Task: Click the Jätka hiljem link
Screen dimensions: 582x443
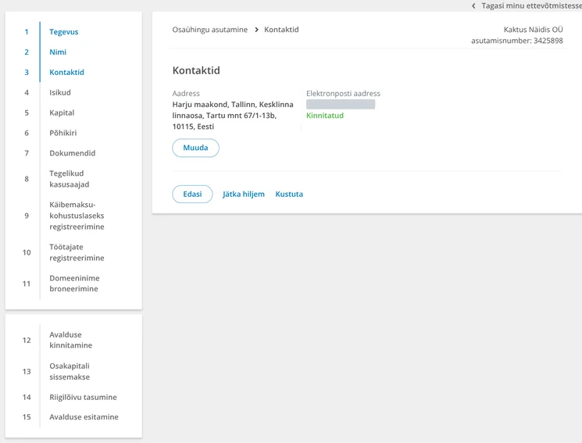Action: pyautogui.click(x=244, y=195)
